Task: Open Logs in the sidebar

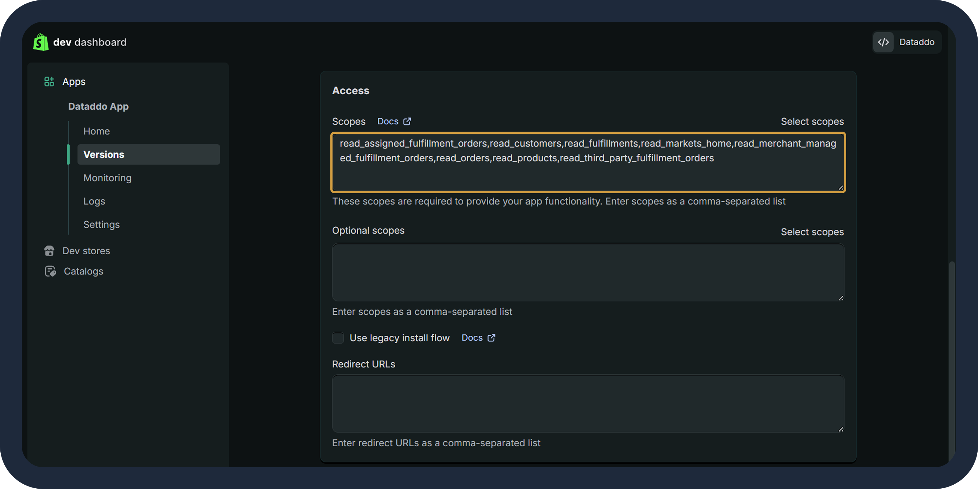Action: click(x=94, y=201)
